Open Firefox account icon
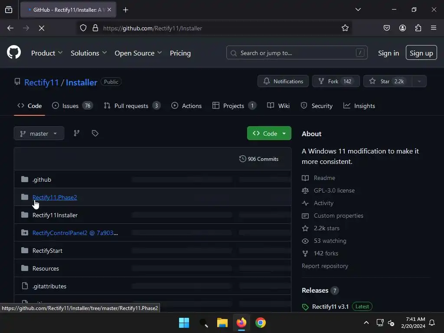Image resolution: width=444 pixels, height=333 pixels. (x=402, y=28)
